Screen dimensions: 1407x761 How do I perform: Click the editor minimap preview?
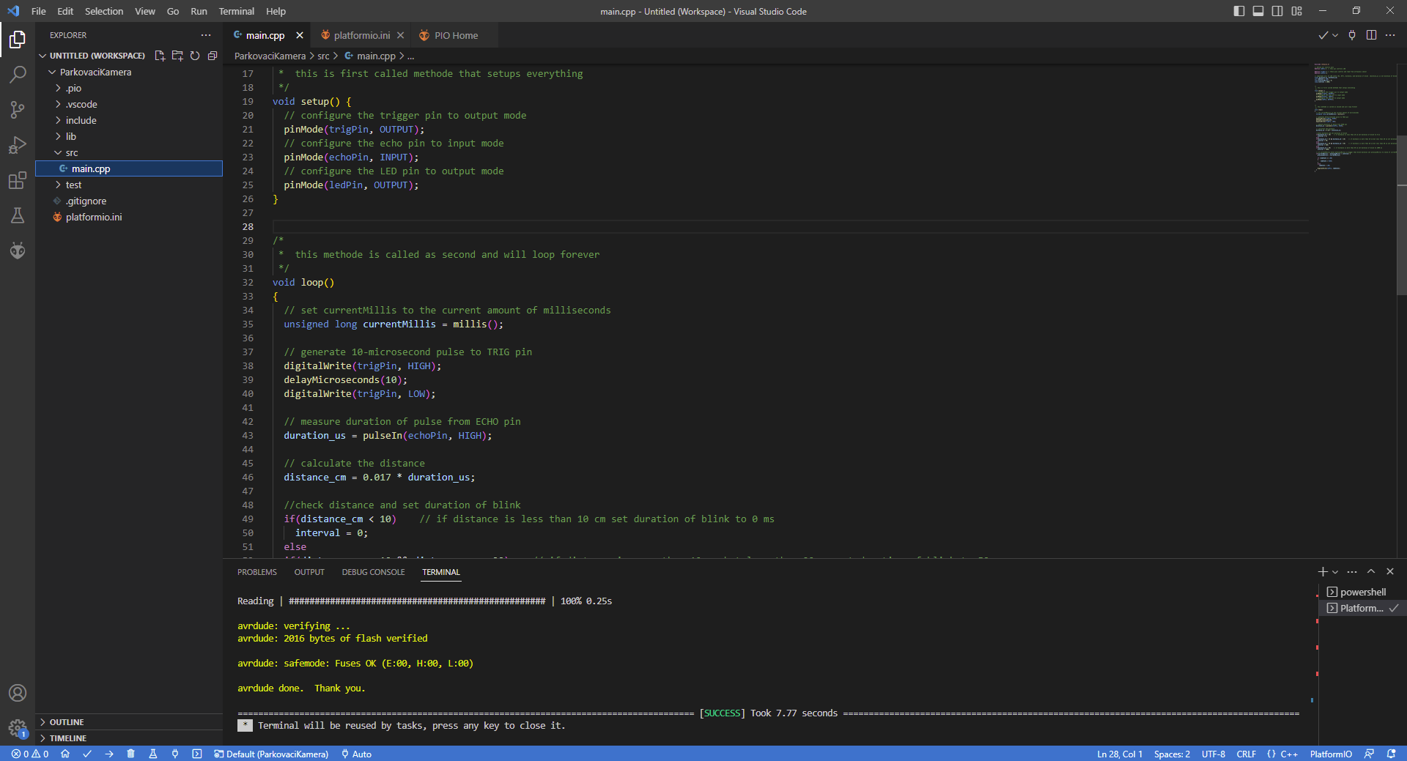[x=1353, y=117]
